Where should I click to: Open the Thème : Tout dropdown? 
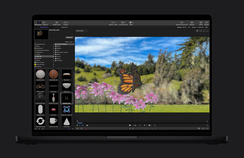pyautogui.click(x=69, y=42)
